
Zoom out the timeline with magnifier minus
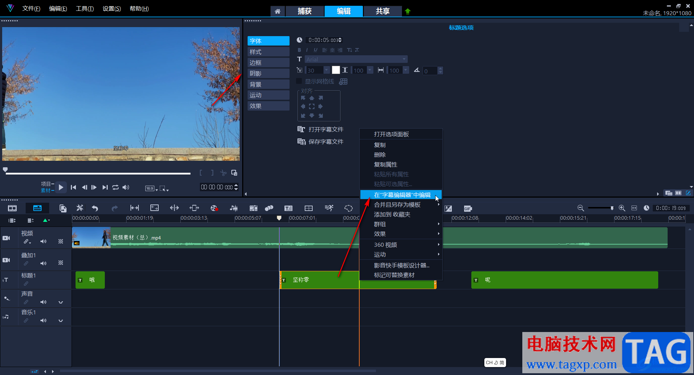coord(581,208)
